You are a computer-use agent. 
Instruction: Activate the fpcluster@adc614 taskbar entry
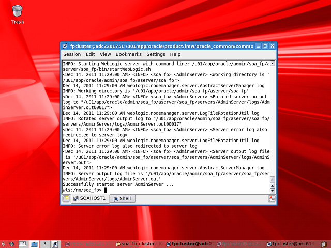(291, 244)
